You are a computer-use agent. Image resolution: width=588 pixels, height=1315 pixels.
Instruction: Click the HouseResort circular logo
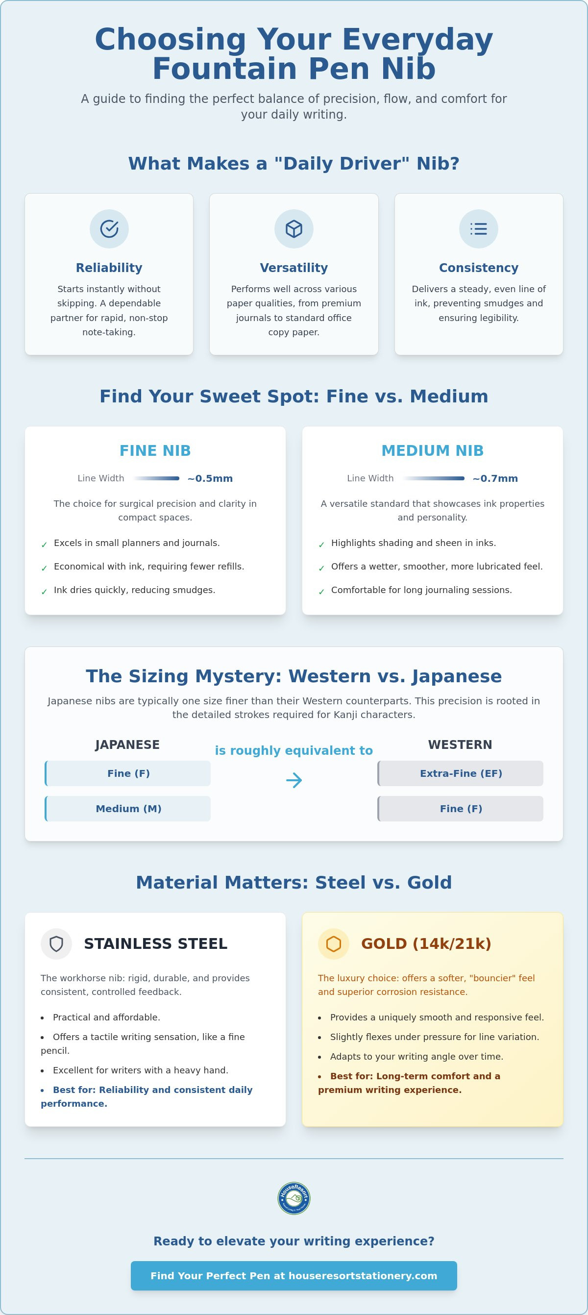pos(294,1198)
